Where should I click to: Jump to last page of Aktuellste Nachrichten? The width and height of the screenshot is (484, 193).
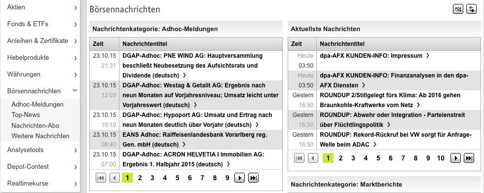(469, 158)
